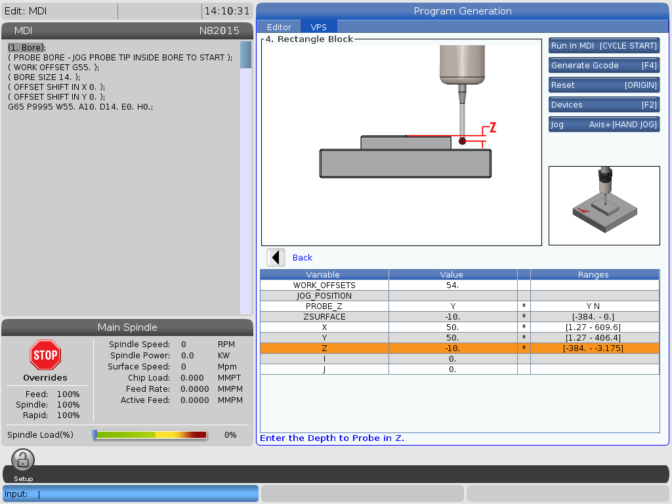Click the Z range [-384. - -3.175]
The height and width of the screenshot is (504, 672).
coord(595,348)
